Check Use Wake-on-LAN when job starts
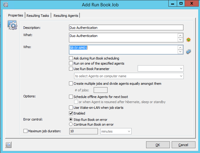Screen dimensions: 200x153 click(71, 108)
